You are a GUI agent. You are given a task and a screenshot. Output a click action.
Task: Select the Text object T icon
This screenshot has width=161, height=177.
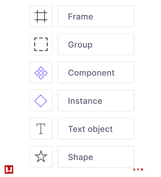[x=41, y=129]
